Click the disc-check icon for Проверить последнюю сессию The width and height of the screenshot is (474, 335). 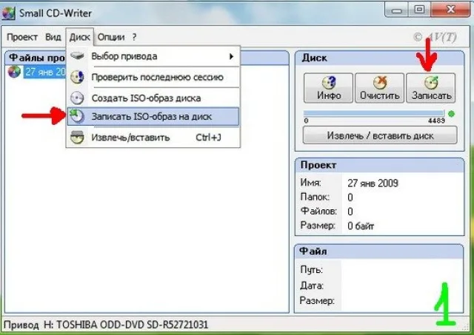(x=77, y=77)
